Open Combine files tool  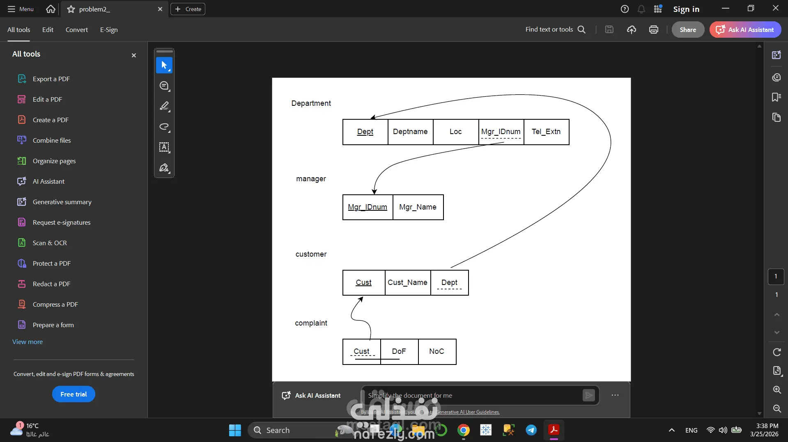pyautogui.click(x=52, y=140)
